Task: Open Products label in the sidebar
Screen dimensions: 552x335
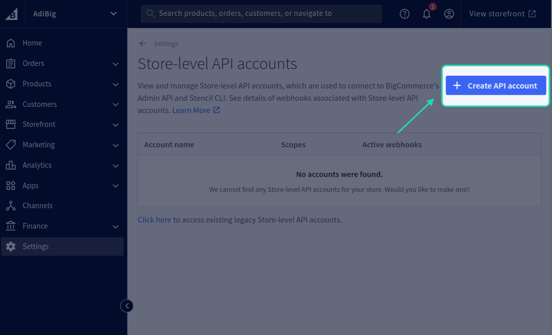Action: point(37,84)
